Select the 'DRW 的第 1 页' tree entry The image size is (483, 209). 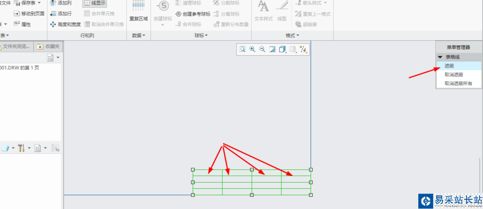click(x=20, y=68)
